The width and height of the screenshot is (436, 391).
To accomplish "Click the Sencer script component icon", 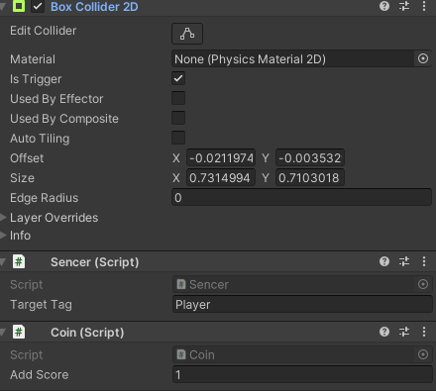I will tap(19, 261).
